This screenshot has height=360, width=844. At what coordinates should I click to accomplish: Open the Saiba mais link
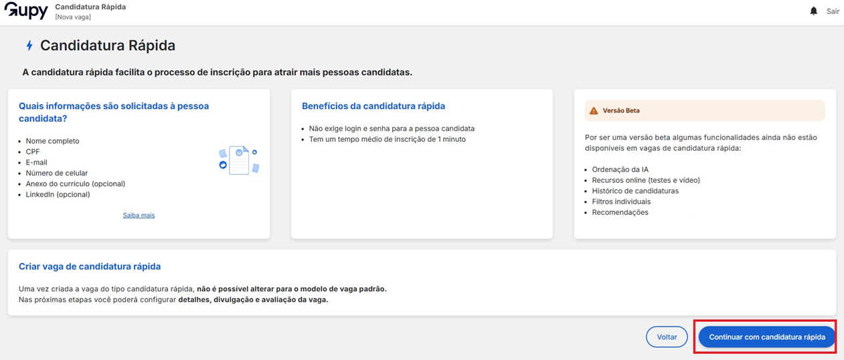point(139,215)
